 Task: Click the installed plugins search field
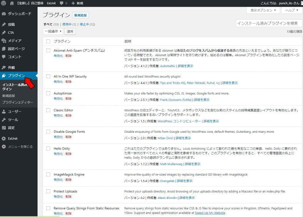[269, 23]
